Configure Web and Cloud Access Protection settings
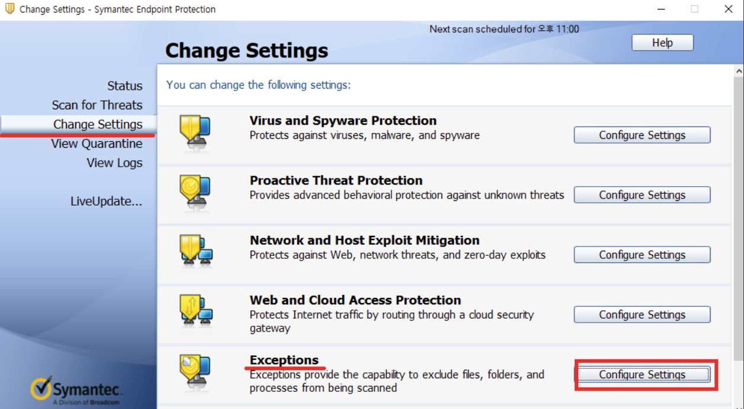744x409 pixels. point(642,314)
